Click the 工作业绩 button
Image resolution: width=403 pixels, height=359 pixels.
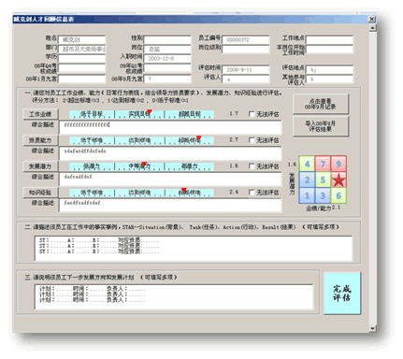[40, 114]
